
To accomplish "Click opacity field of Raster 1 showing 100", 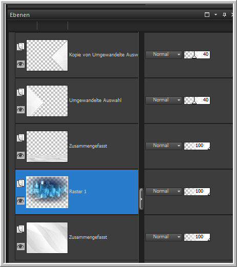I will tap(197, 192).
